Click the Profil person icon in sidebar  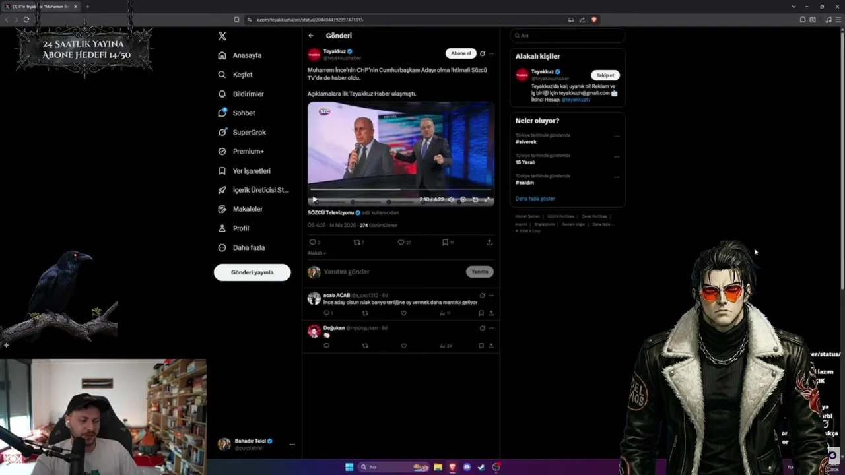point(222,228)
